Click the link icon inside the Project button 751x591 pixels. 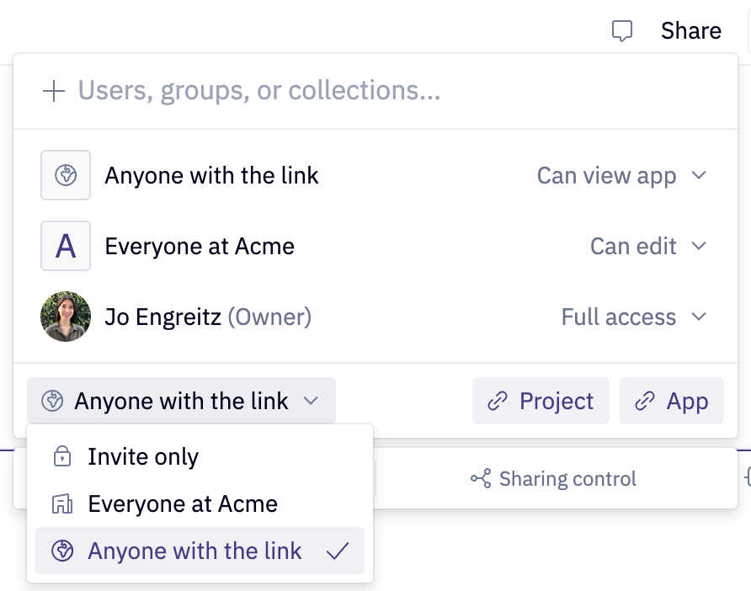(496, 402)
